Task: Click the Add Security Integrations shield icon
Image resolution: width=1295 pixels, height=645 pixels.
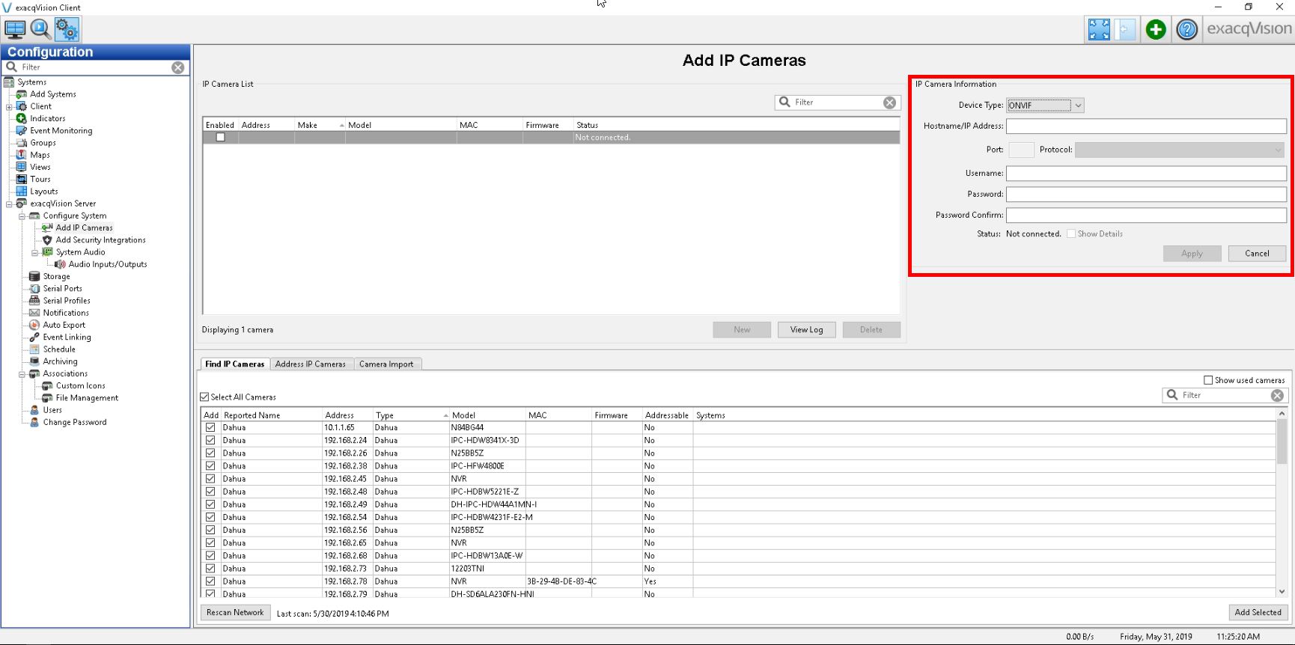Action: 47,240
